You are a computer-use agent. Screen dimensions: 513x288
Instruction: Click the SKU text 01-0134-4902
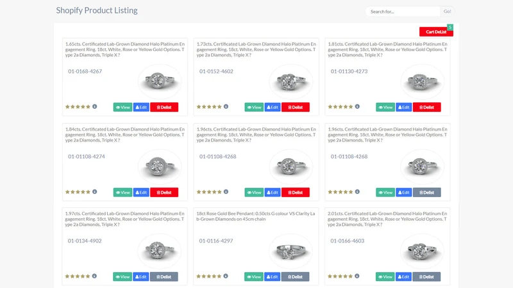pyautogui.click(x=85, y=241)
